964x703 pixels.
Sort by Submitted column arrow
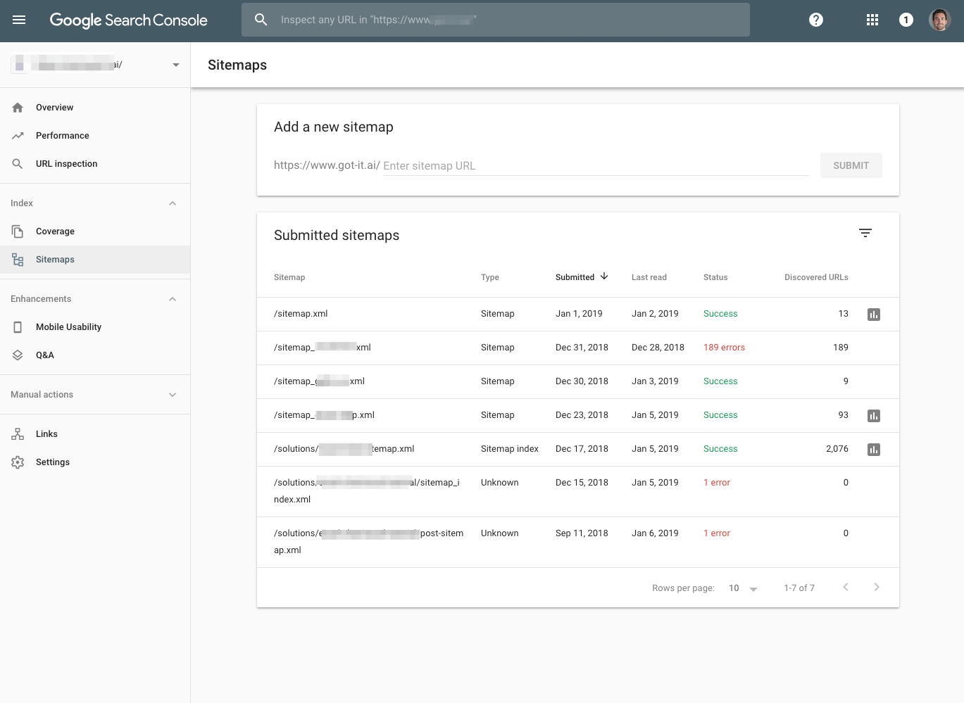point(604,277)
